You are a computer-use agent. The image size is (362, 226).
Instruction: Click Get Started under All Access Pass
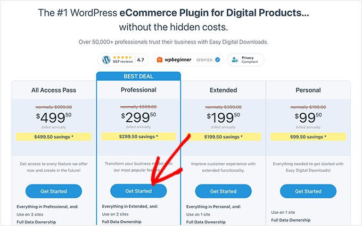coord(53,191)
